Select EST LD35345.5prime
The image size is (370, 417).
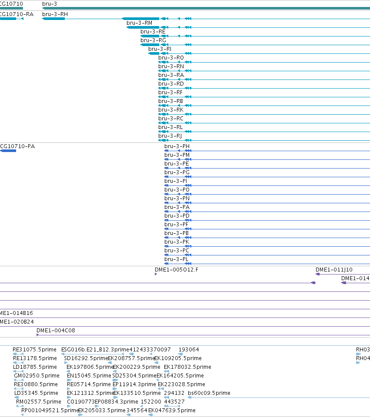click(x=36, y=393)
